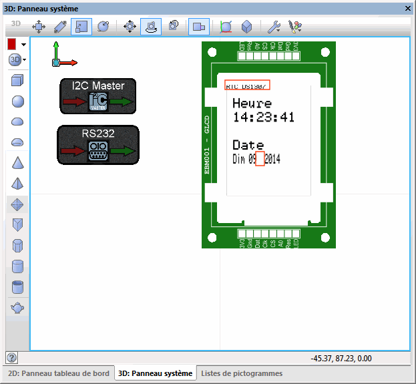416x384 pixels.
Task: Select the move object tool with four arrows
Action: (x=39, y=27)
